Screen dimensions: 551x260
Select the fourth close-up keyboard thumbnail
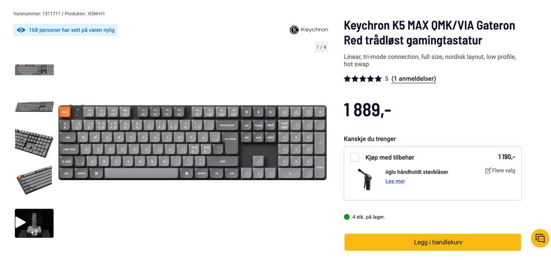coord(34,180)
